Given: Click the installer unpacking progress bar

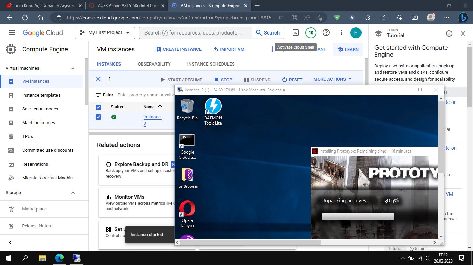Looking at the screenshot, I should [x=358, y=216].
